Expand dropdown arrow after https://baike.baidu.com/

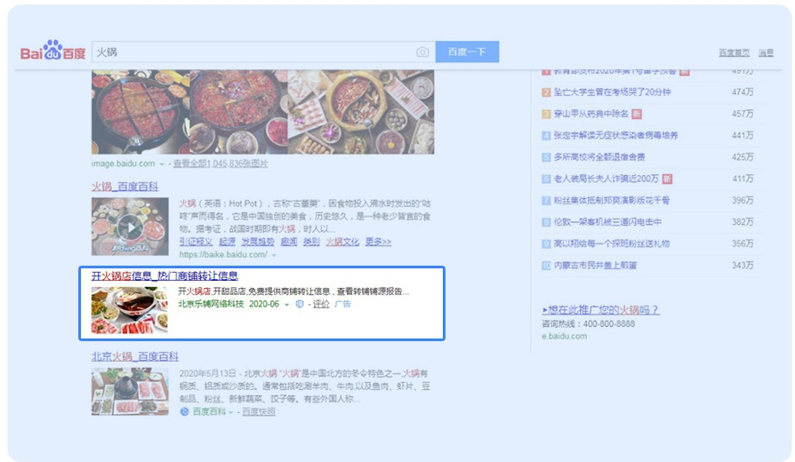click(x=274, y=255)
